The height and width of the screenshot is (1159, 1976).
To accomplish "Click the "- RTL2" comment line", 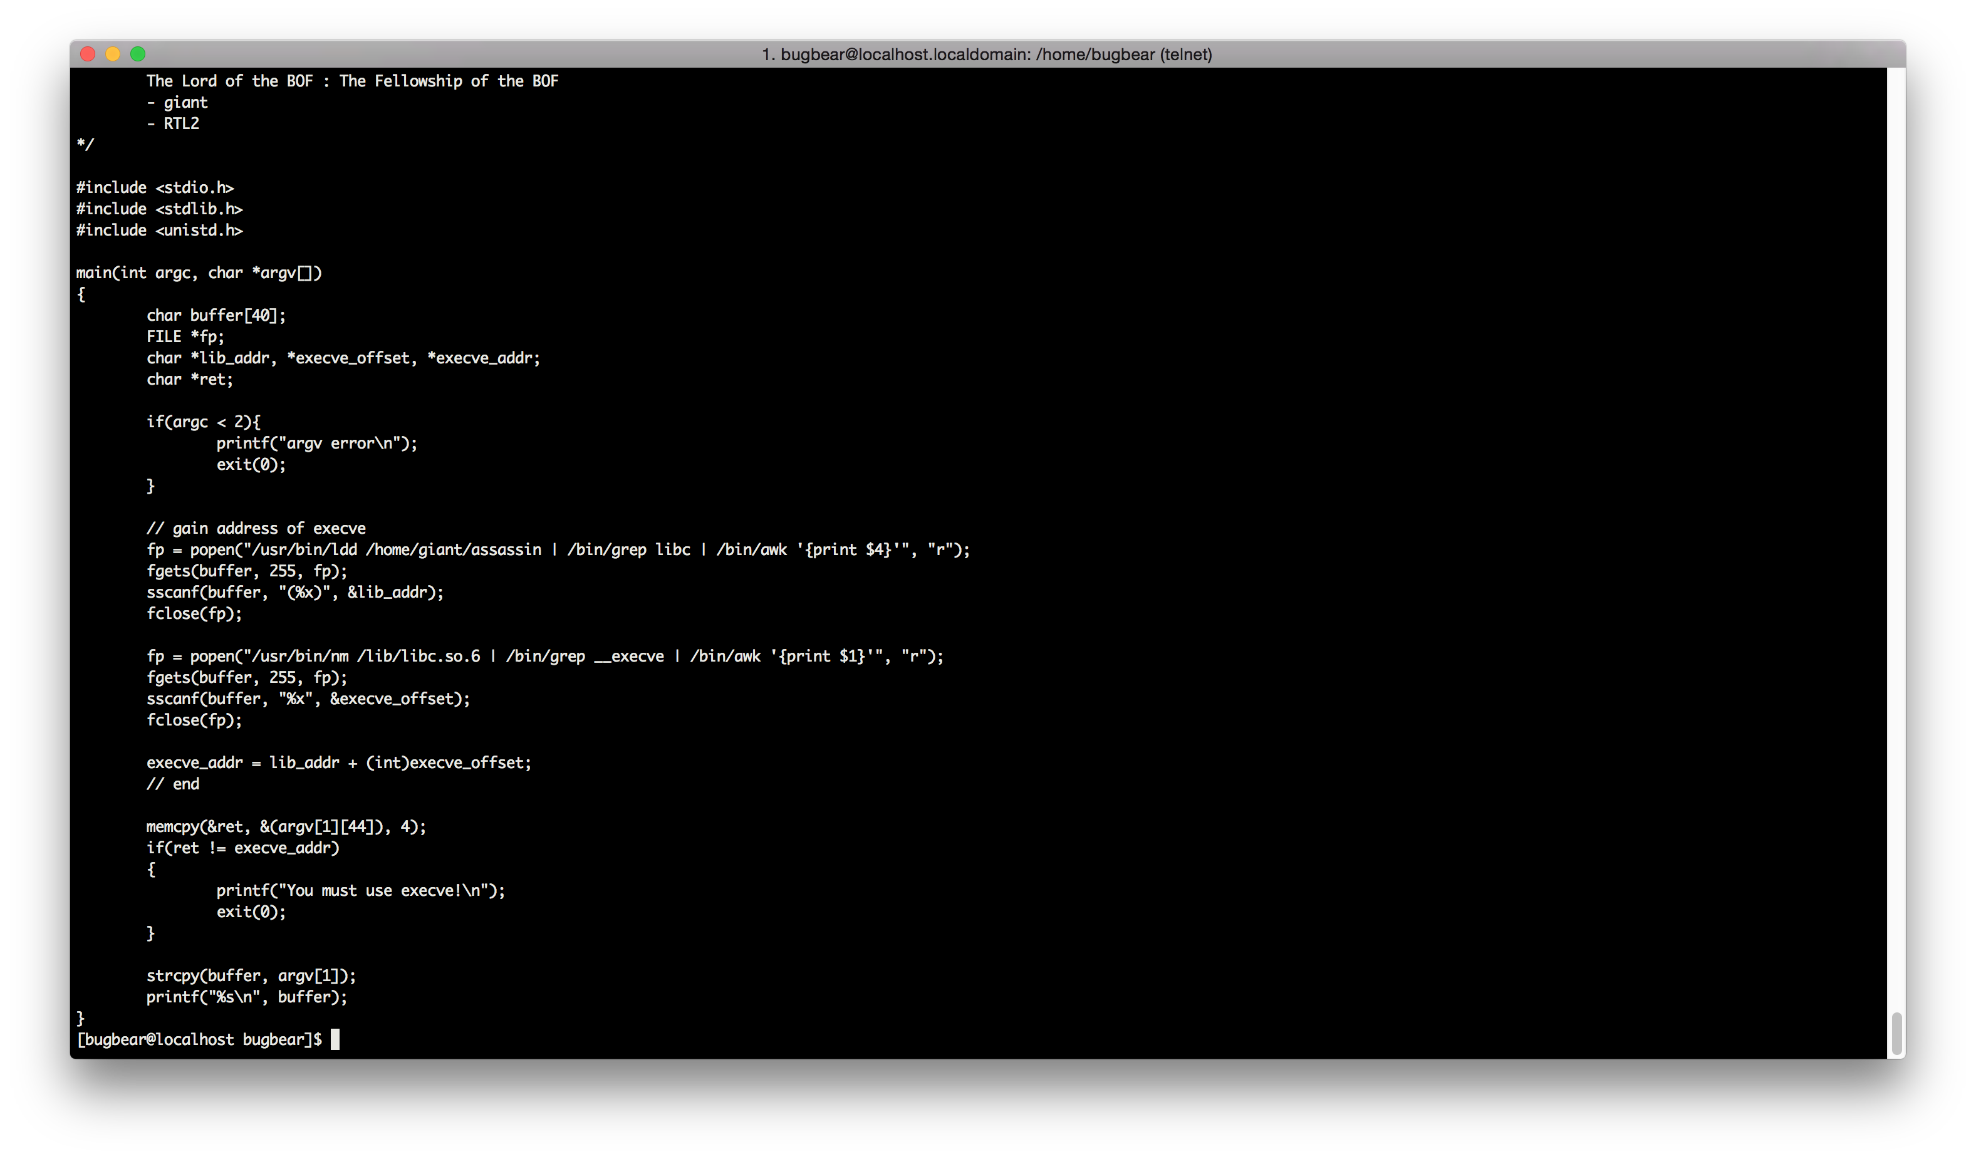I will click(174, 123).
